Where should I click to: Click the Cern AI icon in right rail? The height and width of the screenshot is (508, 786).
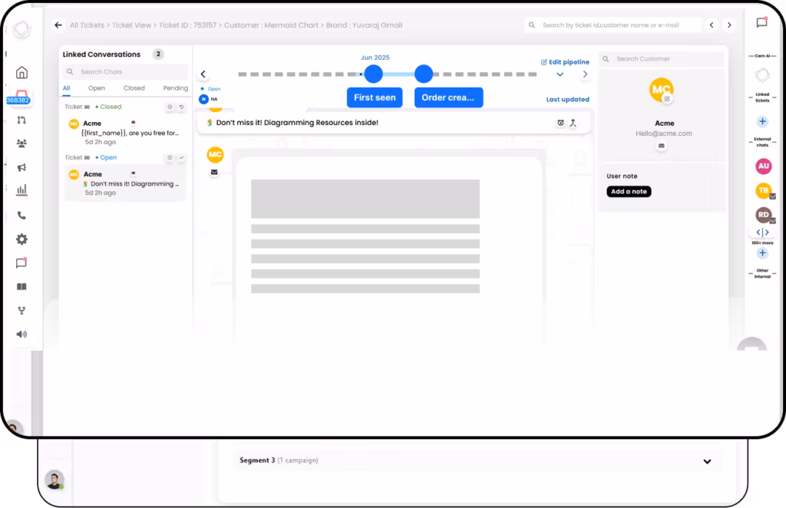pyautogui.click(x=762, y=76)
